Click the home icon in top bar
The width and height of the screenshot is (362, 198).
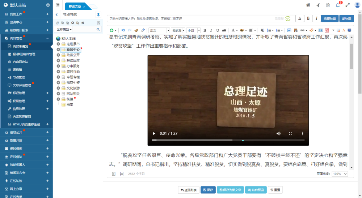(308, 5)
